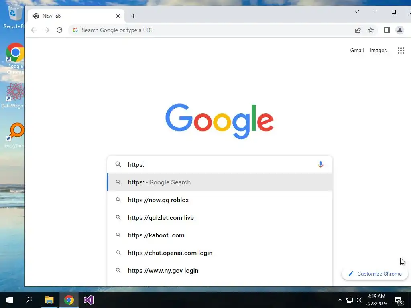Open the network status tray icon
Screen dimensions: 411x308
coord(350,300)
